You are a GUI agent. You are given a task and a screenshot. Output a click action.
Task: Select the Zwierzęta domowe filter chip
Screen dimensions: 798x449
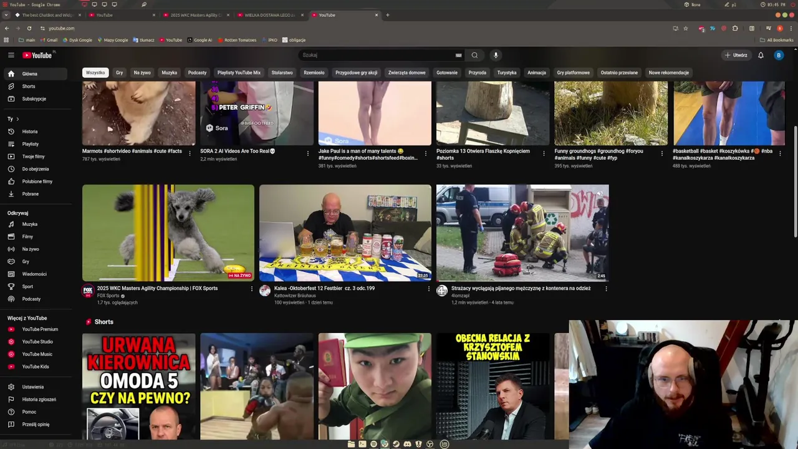(406, 72)
